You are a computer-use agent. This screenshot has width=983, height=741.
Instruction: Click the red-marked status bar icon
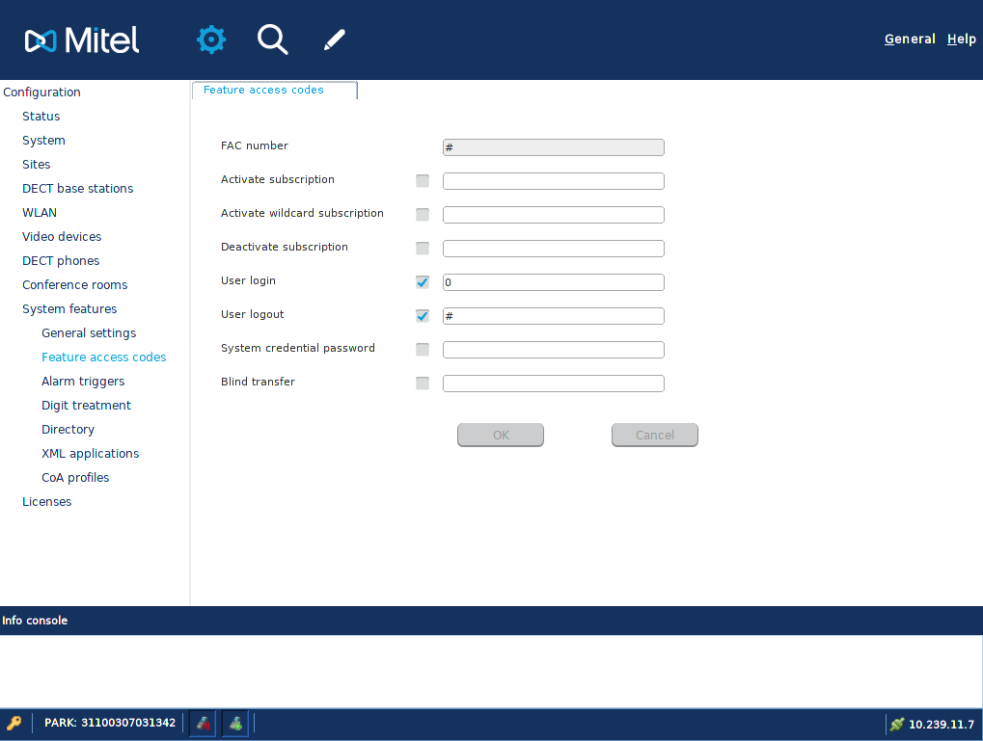click(203, 723)
